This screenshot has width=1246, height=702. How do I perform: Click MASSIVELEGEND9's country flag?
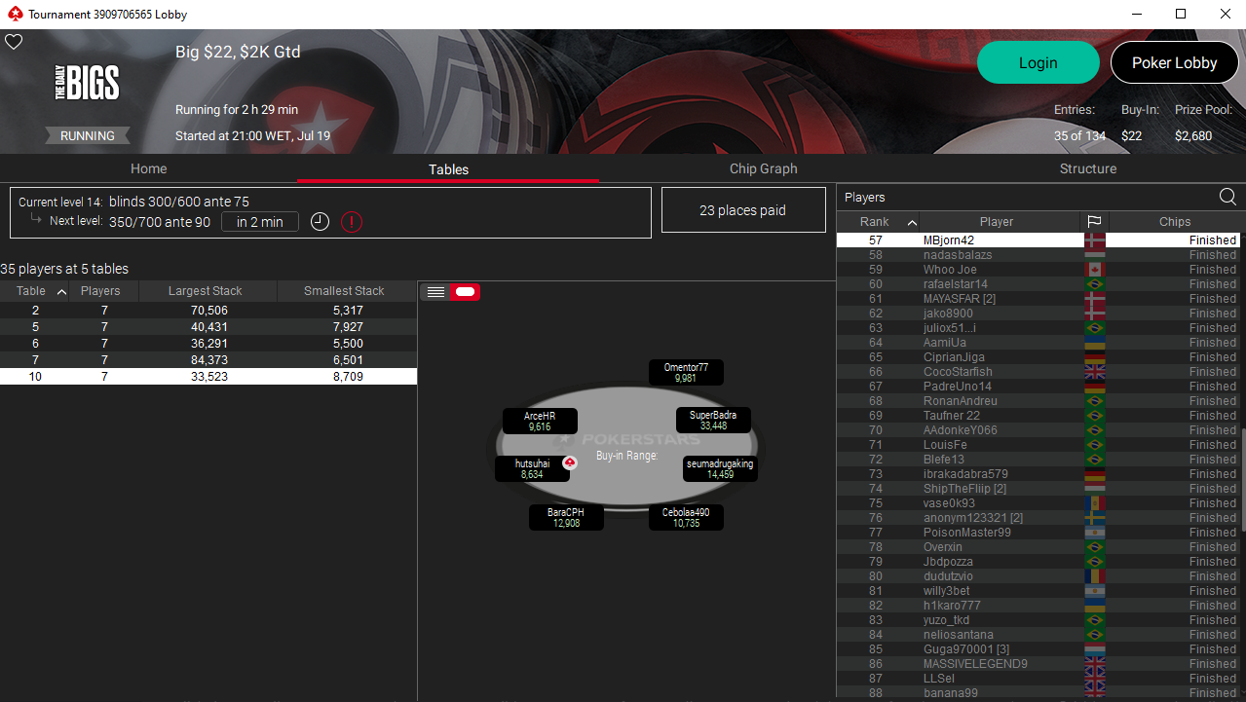1095,664
